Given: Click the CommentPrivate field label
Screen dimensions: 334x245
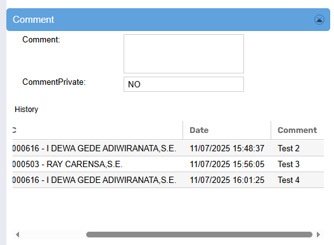Looking at the screenshot, I should 54,82.
